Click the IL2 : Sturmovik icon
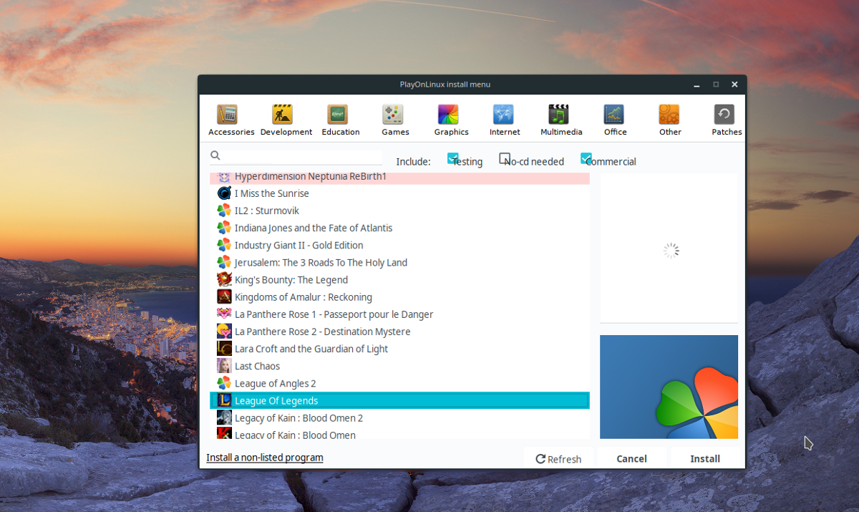 coord(224,211)
